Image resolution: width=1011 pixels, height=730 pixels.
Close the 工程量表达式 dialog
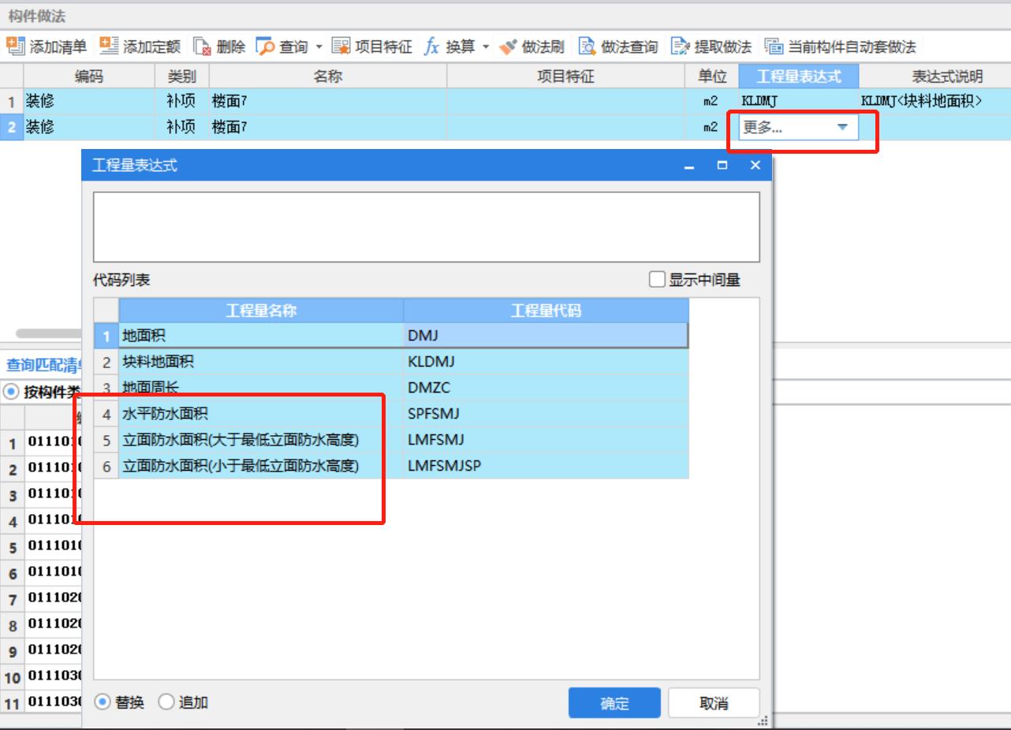[x=755, y=166]
